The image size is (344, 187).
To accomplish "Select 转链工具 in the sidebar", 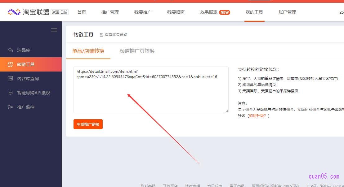I will tap(31, 64).
